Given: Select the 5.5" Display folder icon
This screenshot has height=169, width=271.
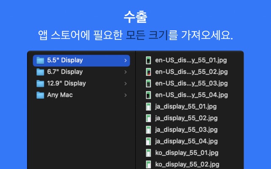Looking at the screenshot, I should (x=40, y=61).
